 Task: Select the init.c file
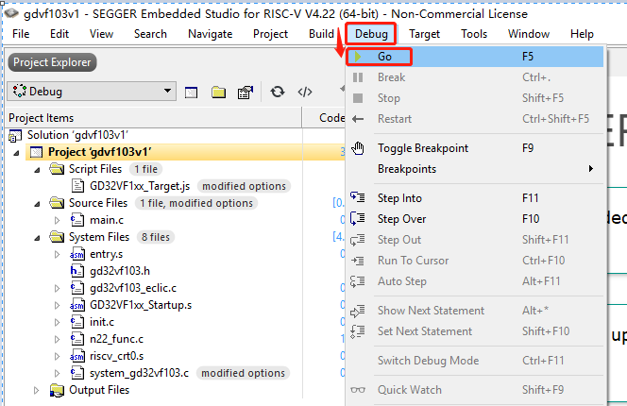coord(102,322)
